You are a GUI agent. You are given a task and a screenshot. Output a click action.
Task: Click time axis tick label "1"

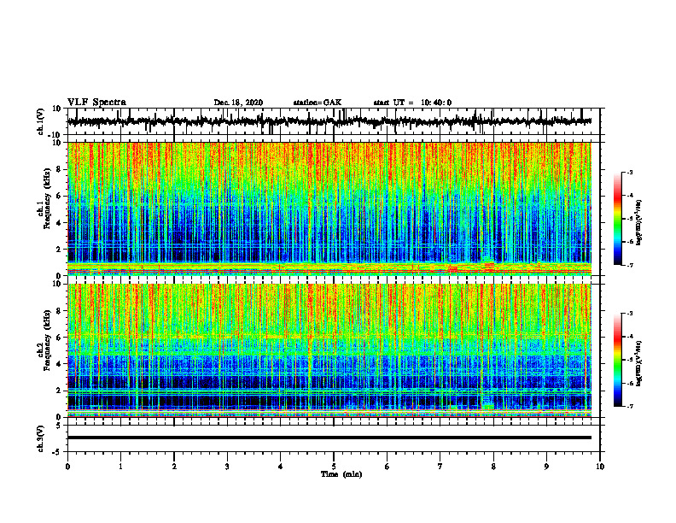120,467
